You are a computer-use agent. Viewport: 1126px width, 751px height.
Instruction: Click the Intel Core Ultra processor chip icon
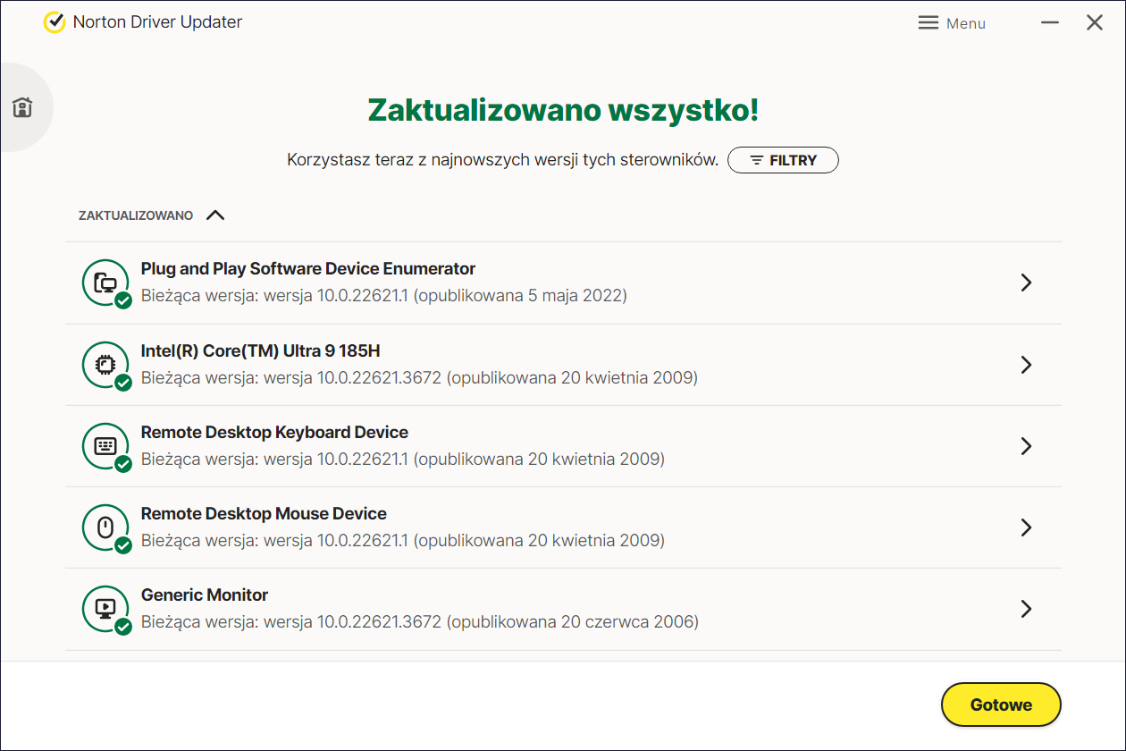[106, 365]
